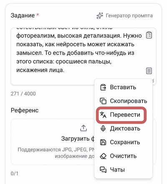Click the translate icon beside Перевести

103,115
